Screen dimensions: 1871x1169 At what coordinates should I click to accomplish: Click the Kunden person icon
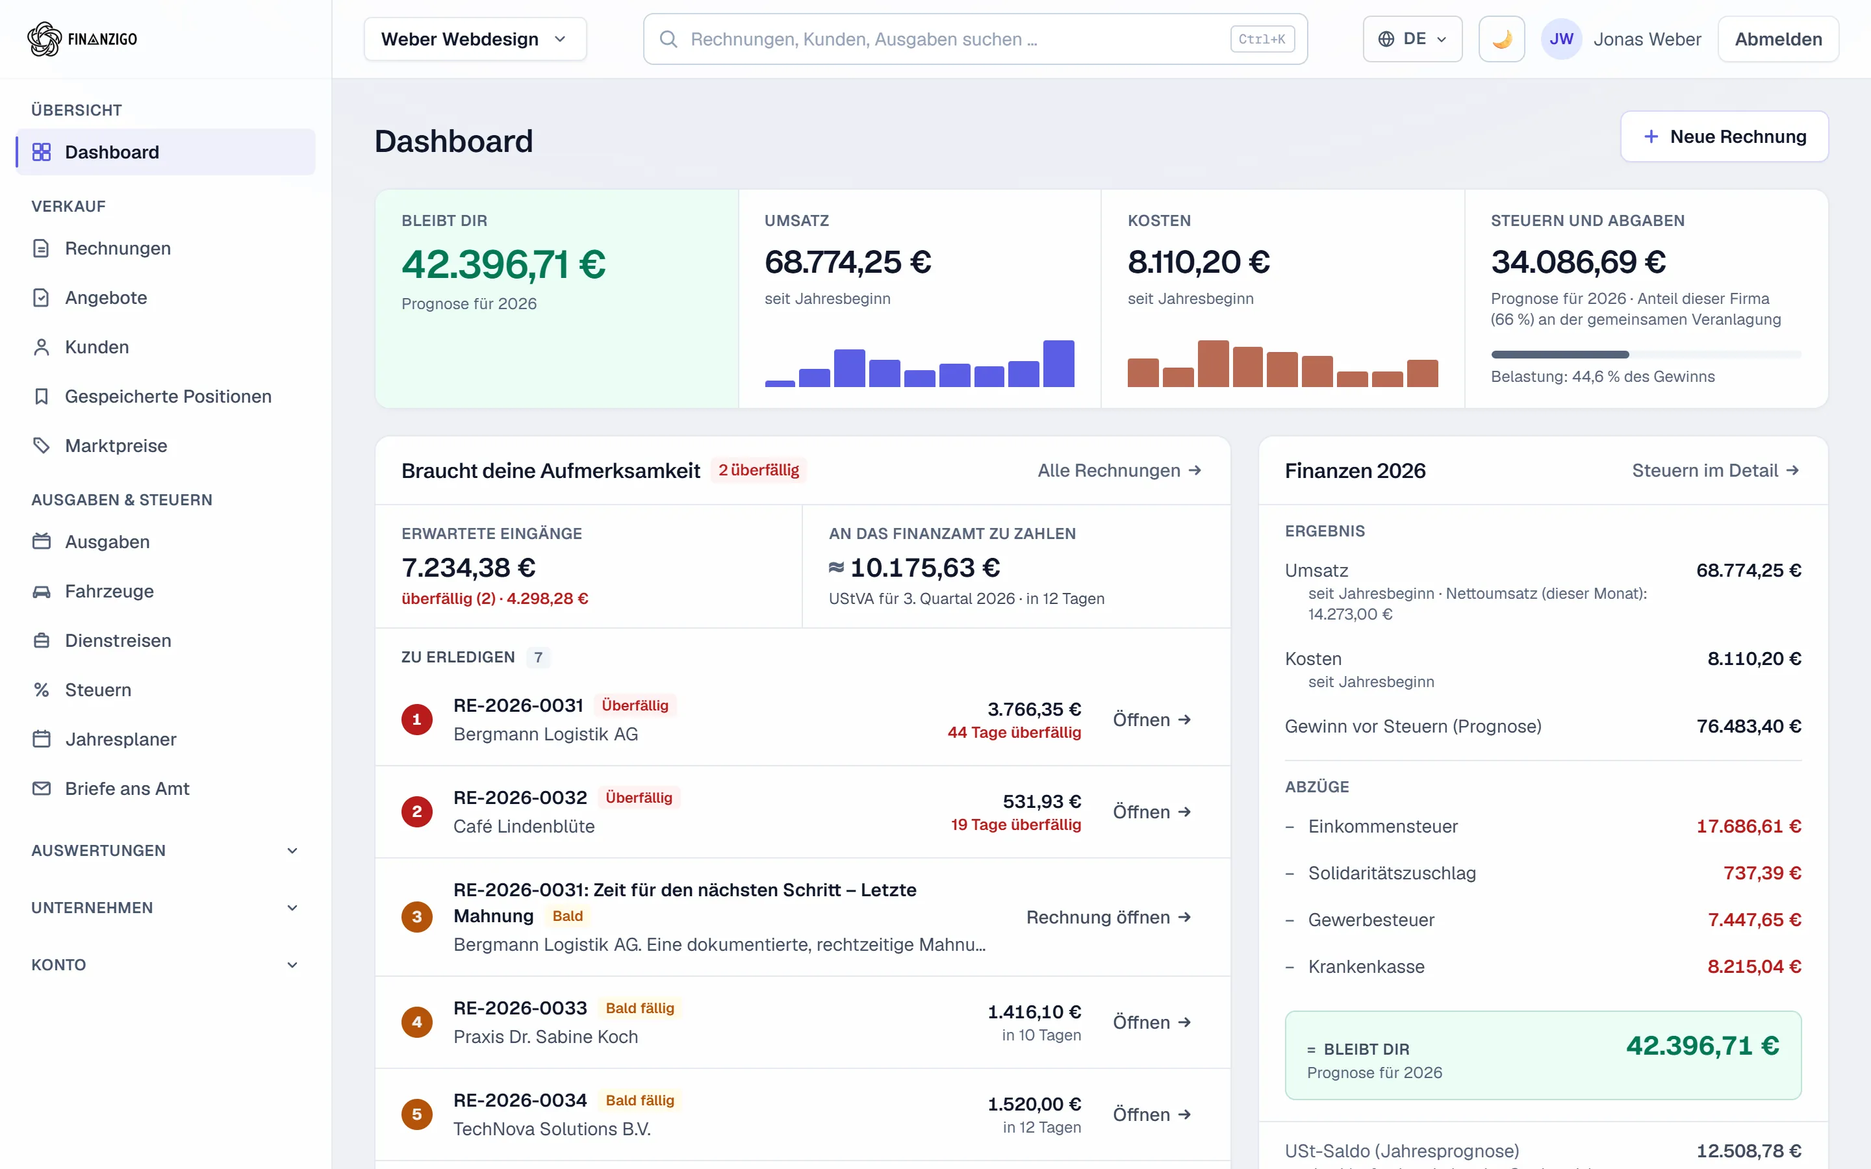click(42, 347)
